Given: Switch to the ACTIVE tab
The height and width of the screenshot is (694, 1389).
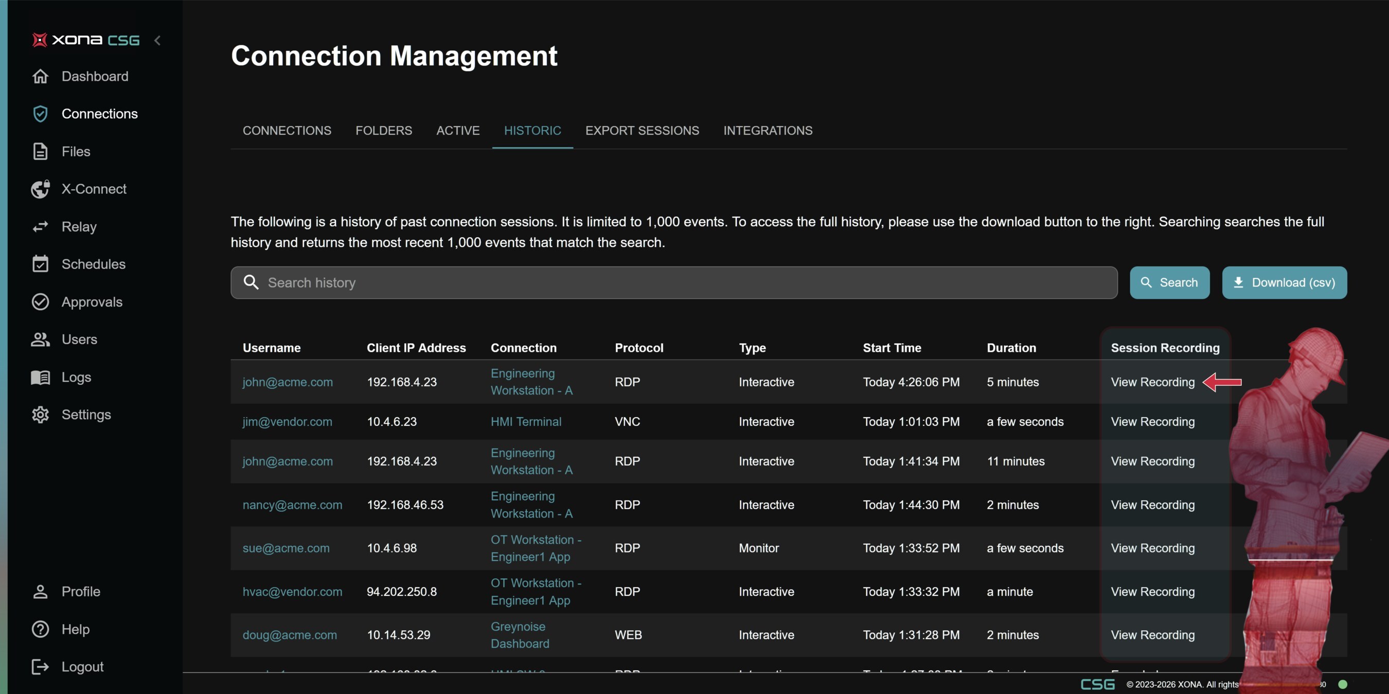Looking at the screenshot, I should 458,131.
